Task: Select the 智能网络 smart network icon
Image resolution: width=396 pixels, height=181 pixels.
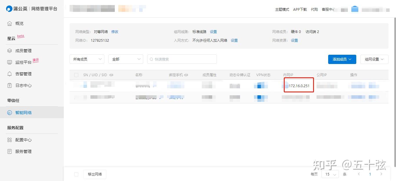Action: [10, 112]
